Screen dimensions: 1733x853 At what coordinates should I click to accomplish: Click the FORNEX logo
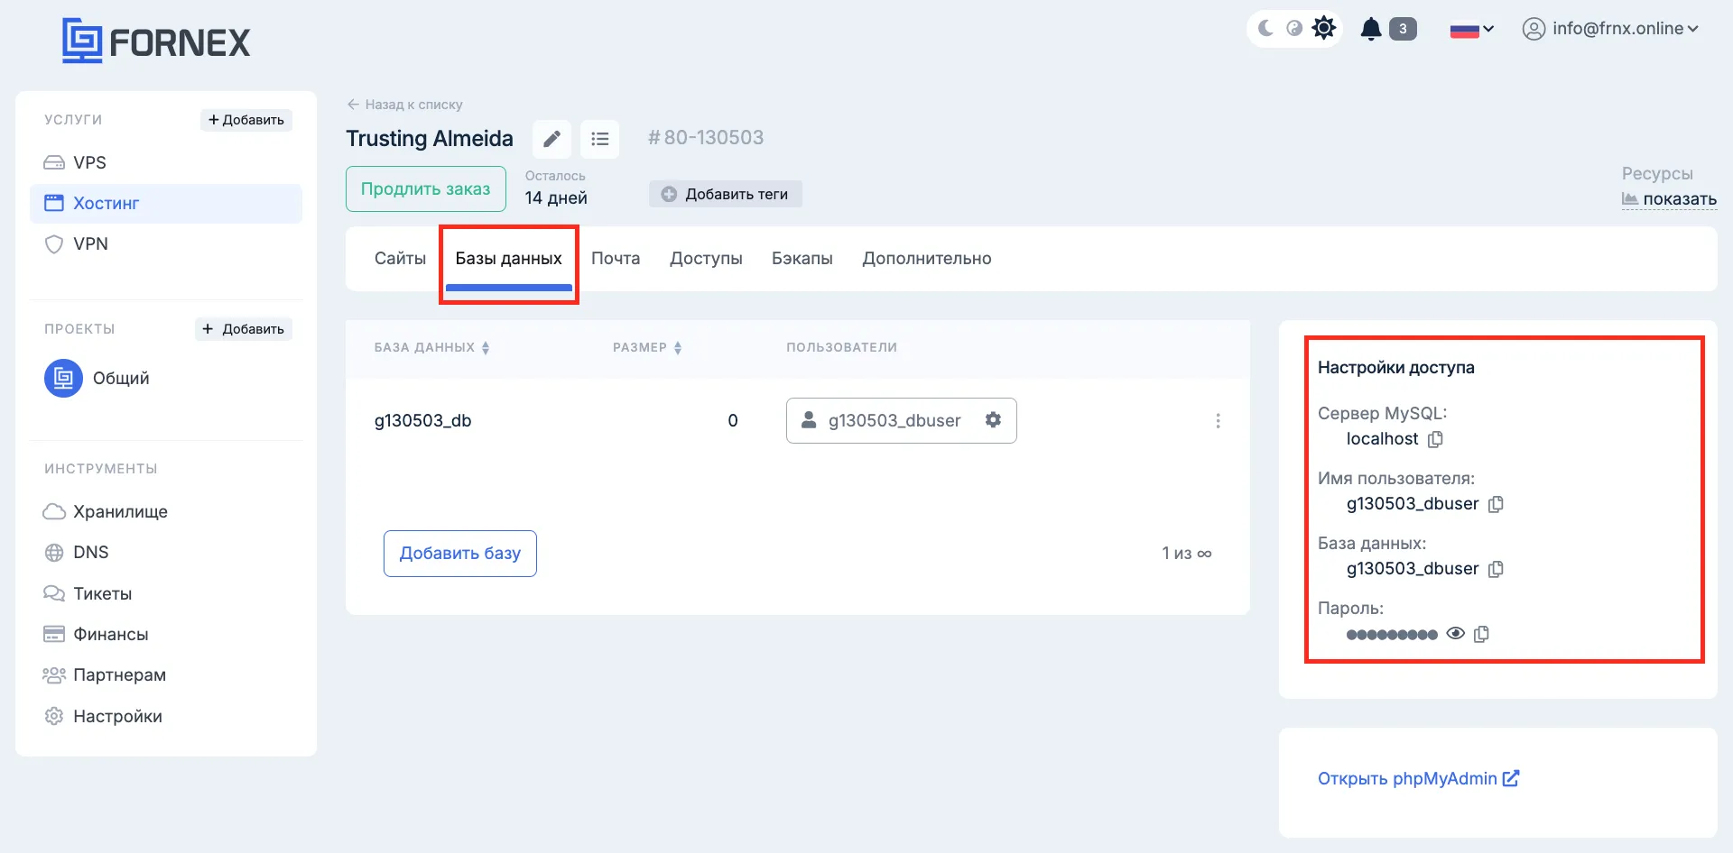pos(156,41)
